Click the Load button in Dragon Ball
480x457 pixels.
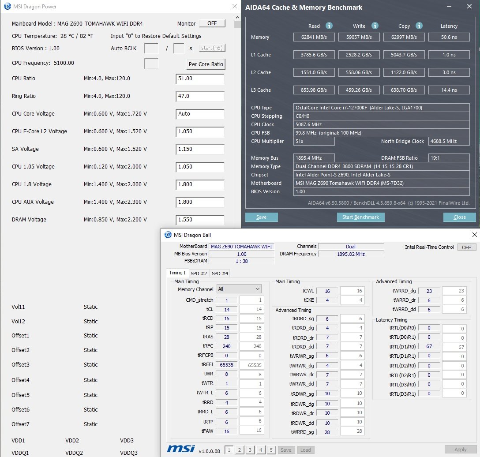click(305, 450)
